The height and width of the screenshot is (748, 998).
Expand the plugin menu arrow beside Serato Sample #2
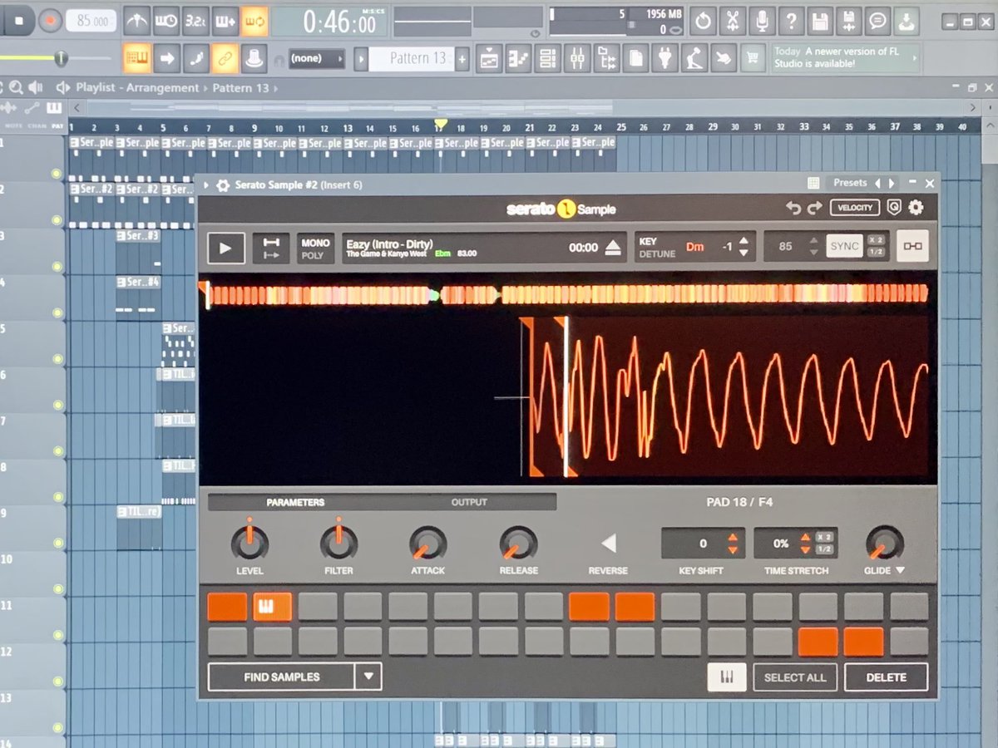click(x=205, y=185)
